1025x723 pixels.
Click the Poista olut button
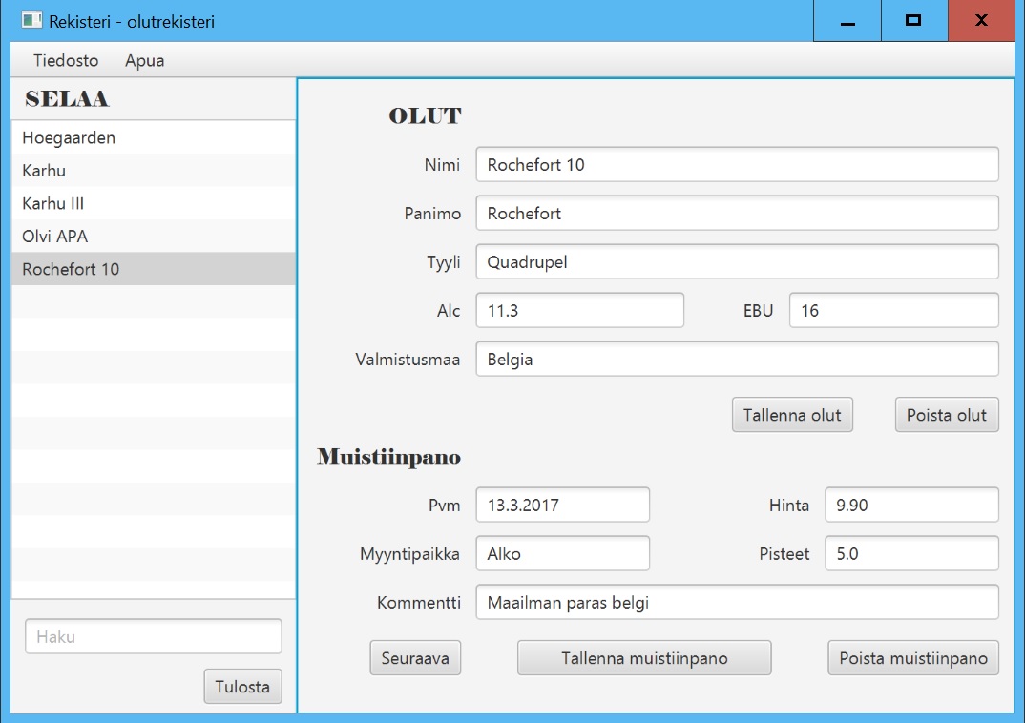pos(947,415)
